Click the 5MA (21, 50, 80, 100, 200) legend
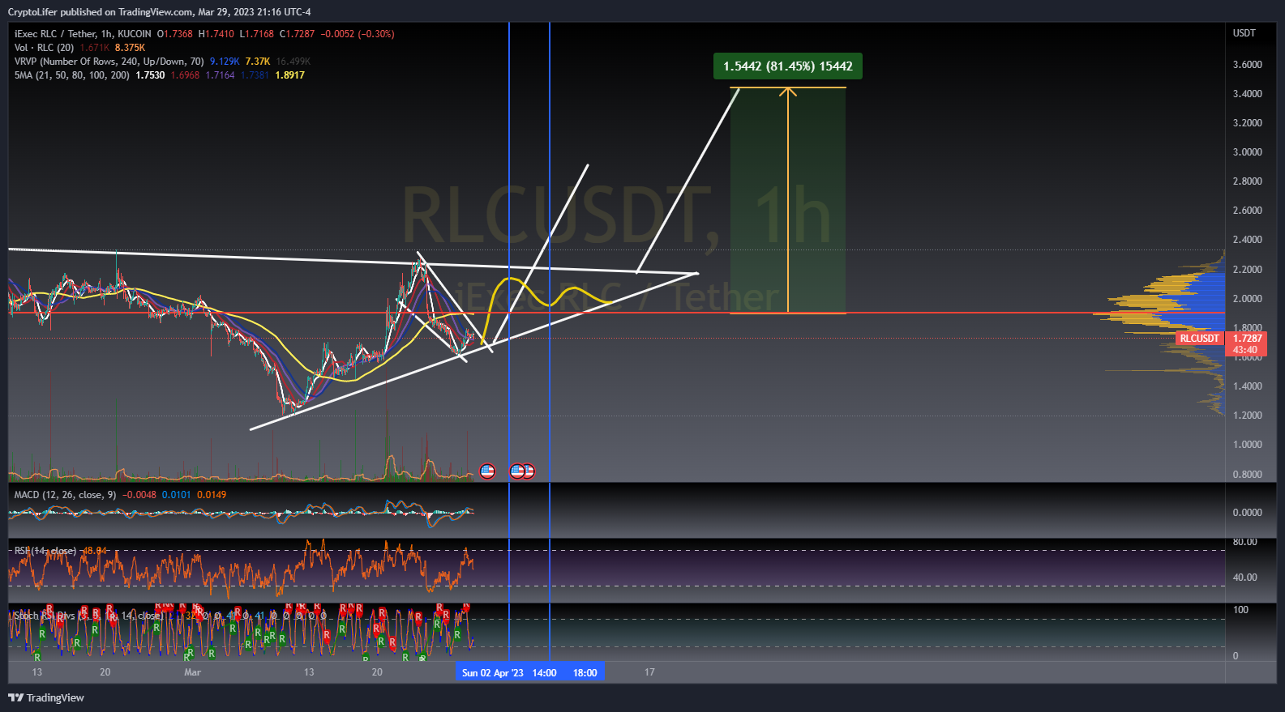The height and width of the screenshot is (712, 1285). [71, 75]
